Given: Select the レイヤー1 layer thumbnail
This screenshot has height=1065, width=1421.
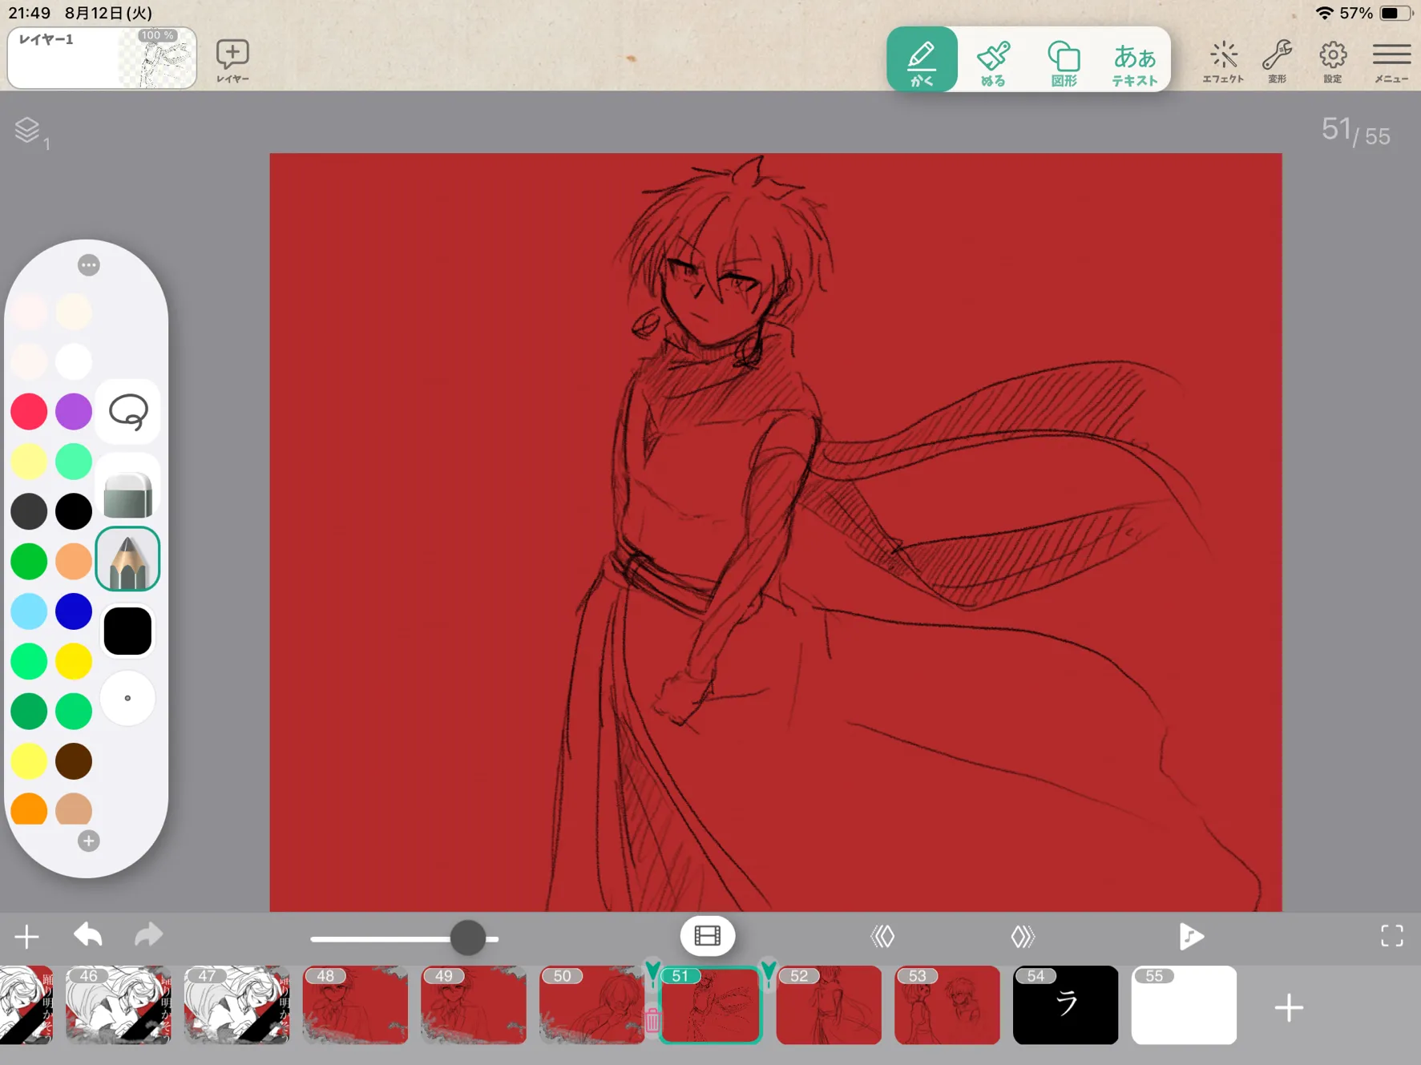Looking at the screenshot, I should point(102,58).
